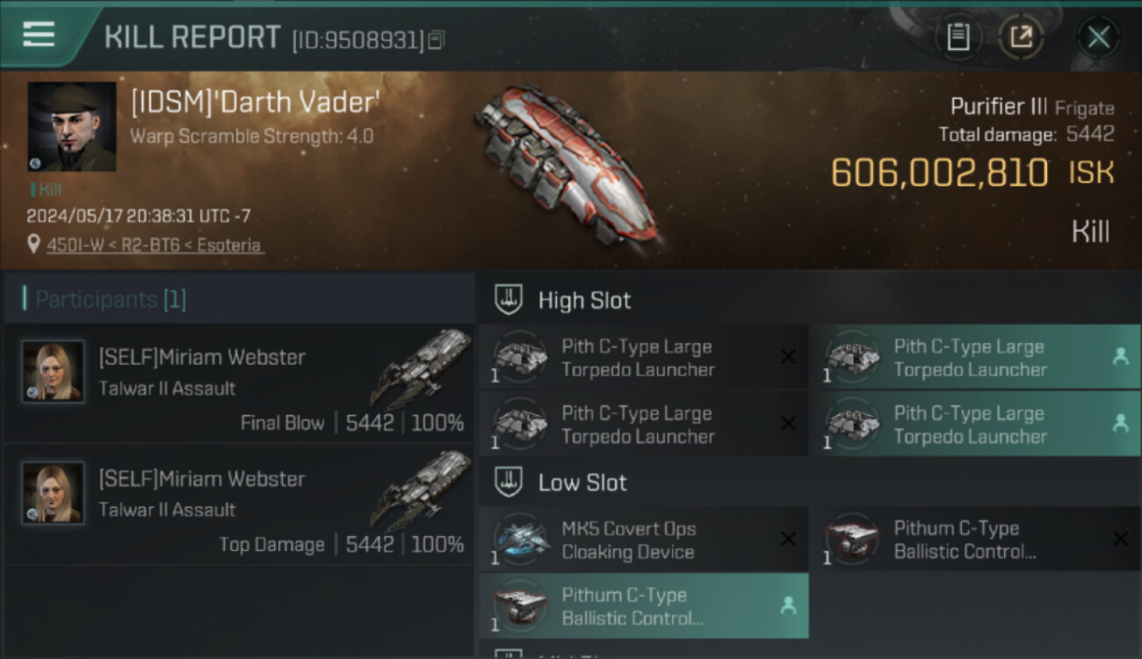Viewport: 1142px width, 659px height.
Task: Close the Kill Report window
Action: (x=1098, y=37)
